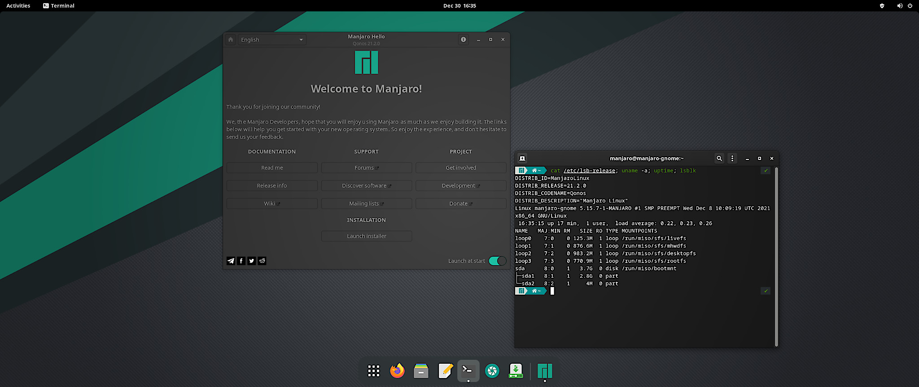Click the /run/miso/bootmnt mountpoint text

(x=649, y=268)
